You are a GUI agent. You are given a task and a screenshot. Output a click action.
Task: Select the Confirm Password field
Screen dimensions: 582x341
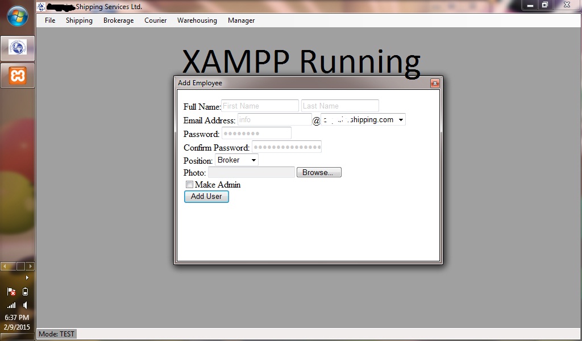point(286,146)
